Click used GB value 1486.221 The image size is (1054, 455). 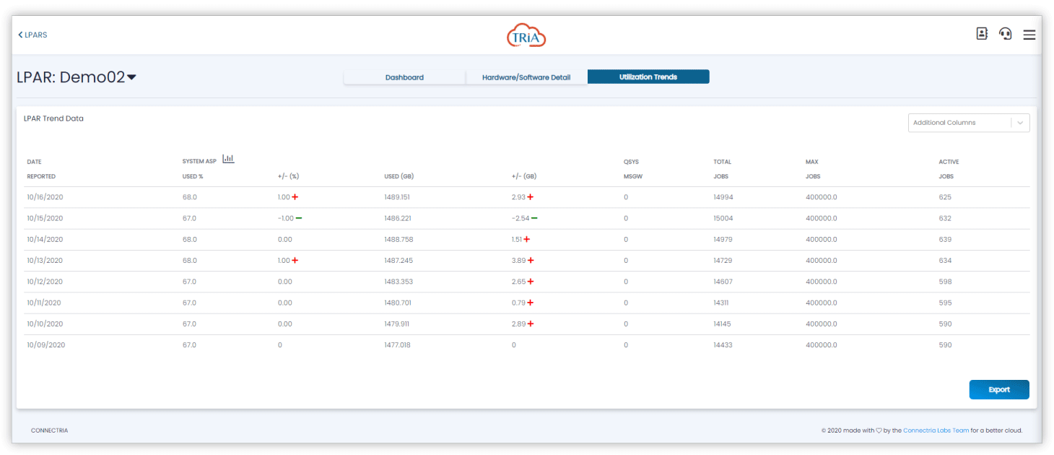coord(398,218)
